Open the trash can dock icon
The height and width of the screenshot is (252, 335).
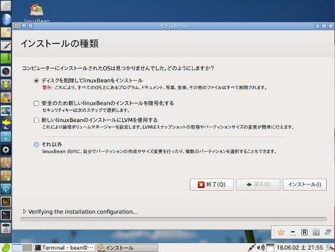point(6,228)
